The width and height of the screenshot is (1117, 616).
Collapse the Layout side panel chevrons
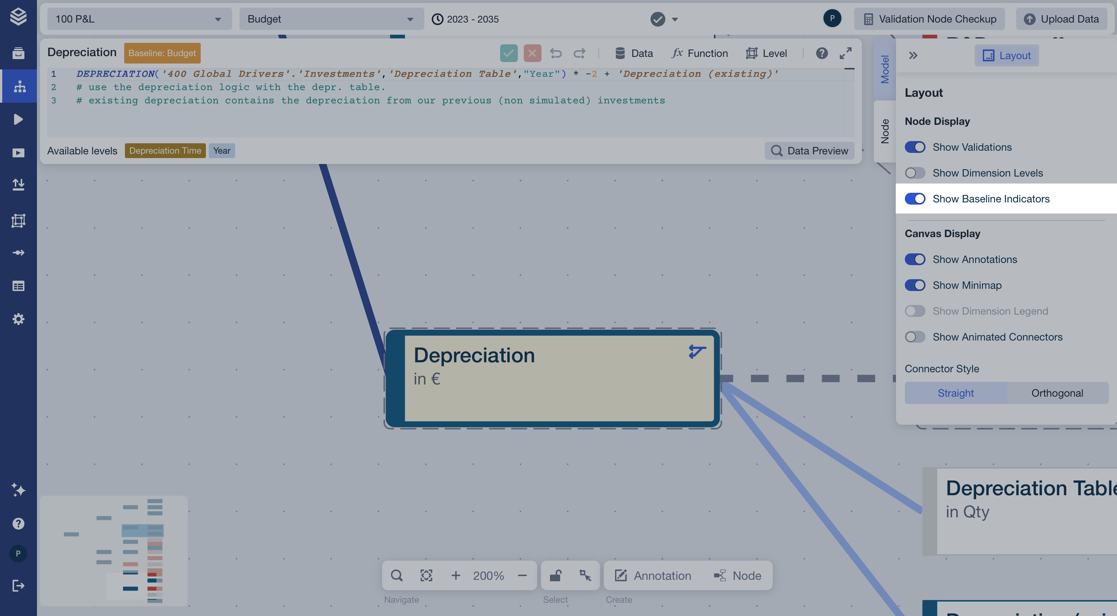[913, 55]
